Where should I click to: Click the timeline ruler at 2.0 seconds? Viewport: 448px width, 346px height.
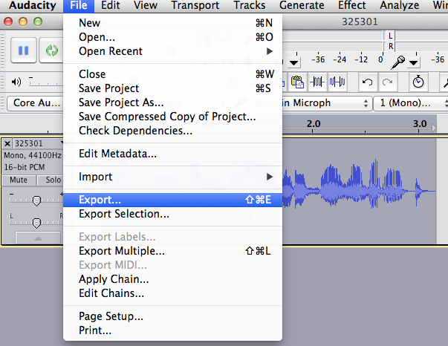313,124
